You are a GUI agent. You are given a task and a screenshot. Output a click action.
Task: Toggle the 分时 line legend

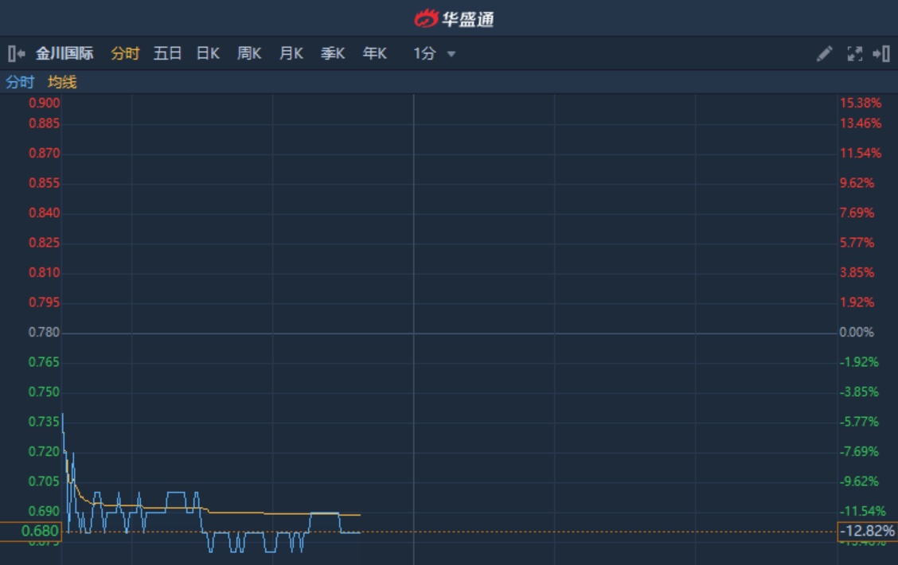[20, 83]
